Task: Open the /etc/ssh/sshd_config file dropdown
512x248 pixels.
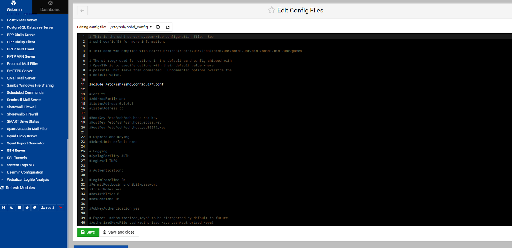Action: (131, 27)
